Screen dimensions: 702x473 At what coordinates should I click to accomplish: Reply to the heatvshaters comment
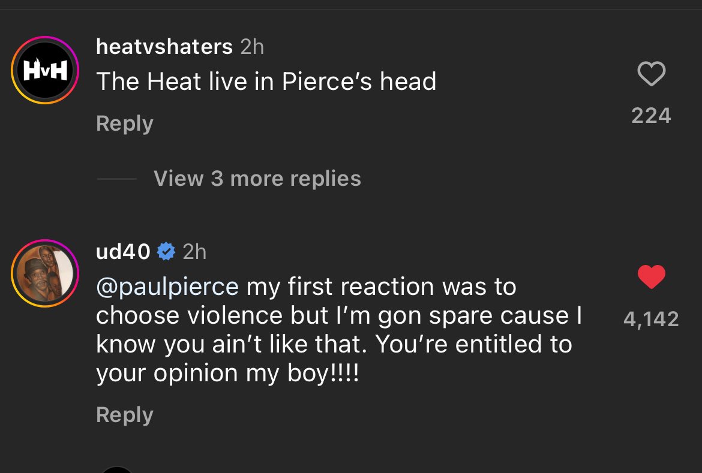coord(124,123)
